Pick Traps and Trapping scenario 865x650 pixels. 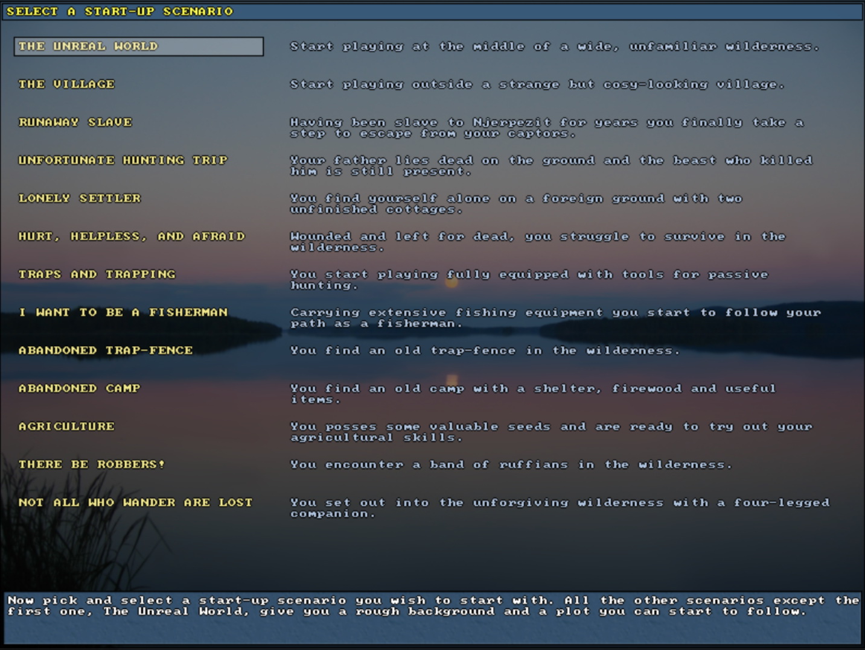coord(97,274)
